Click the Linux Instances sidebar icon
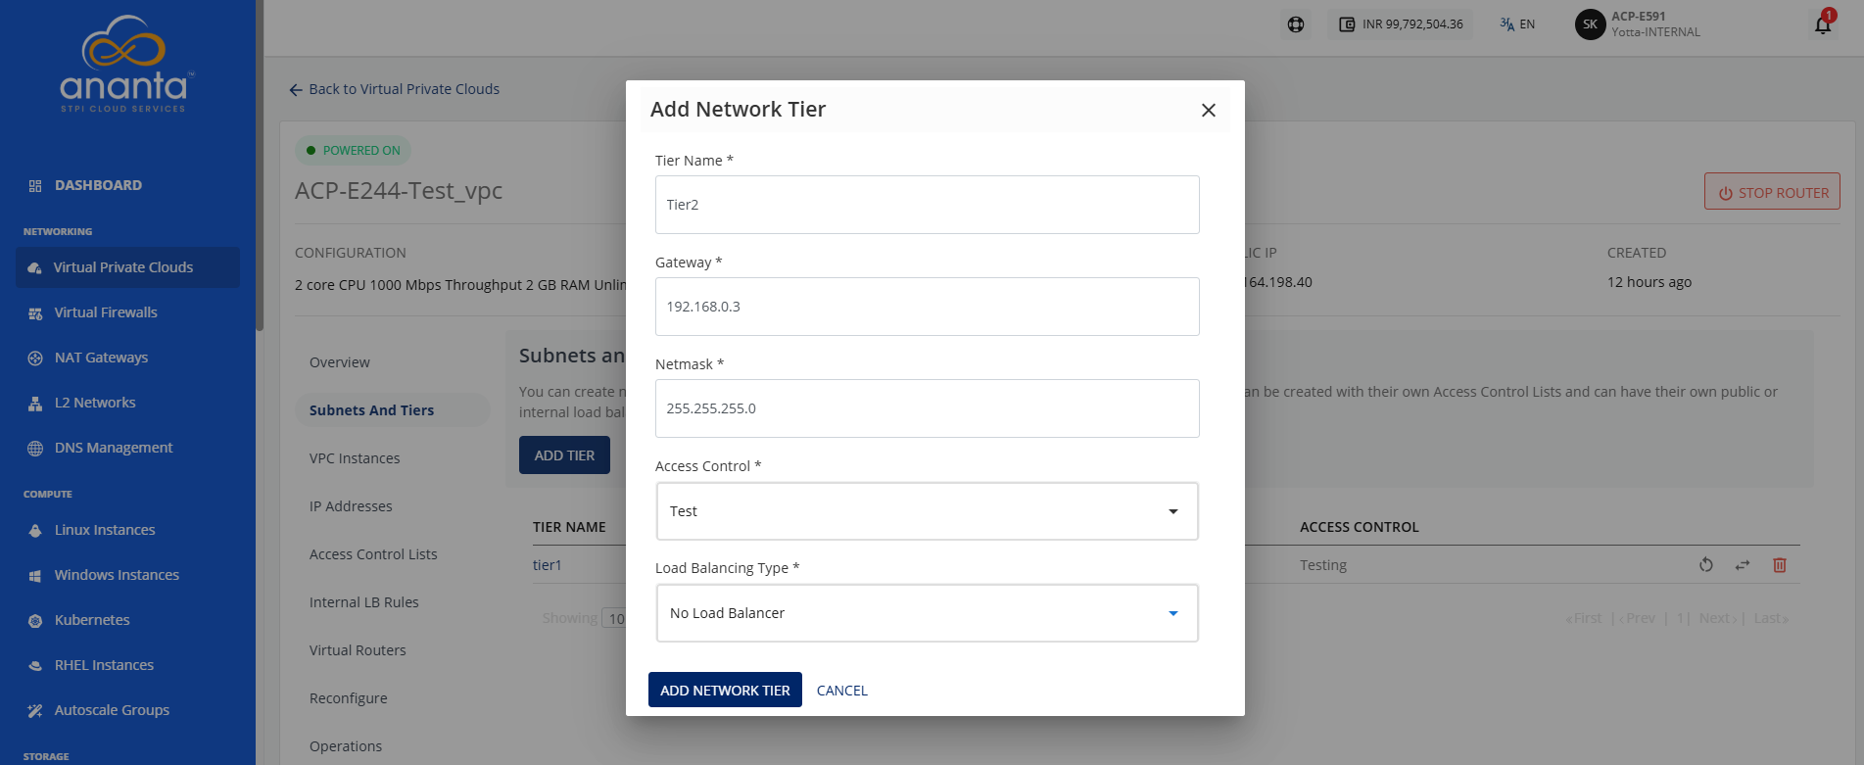This screenshot has height=765, width=1864. (x=35, y=531)
